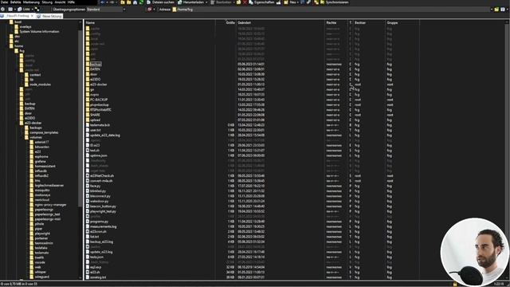The image size is (510, 287).
Task: Click the Bearbeiten toolbar button
Action: coord(221,2)
